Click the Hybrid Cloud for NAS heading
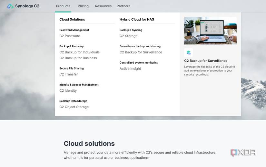Image resolution: width=266 pixels, height=167 pixels. pyautogui.click(x=137, y=19)
